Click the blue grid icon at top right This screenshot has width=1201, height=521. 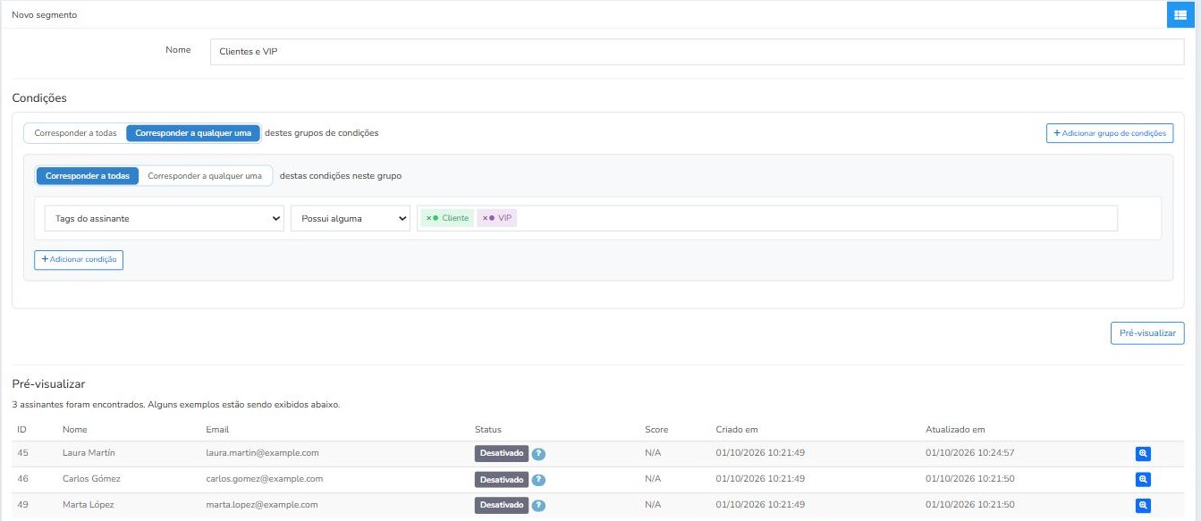(1180, 14)
